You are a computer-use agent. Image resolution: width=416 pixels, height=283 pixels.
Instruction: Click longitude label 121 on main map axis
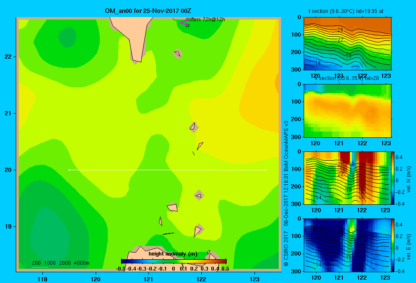pyautogui.click(x=149, y=279)
